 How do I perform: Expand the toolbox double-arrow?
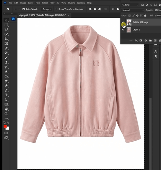(5, 14)
